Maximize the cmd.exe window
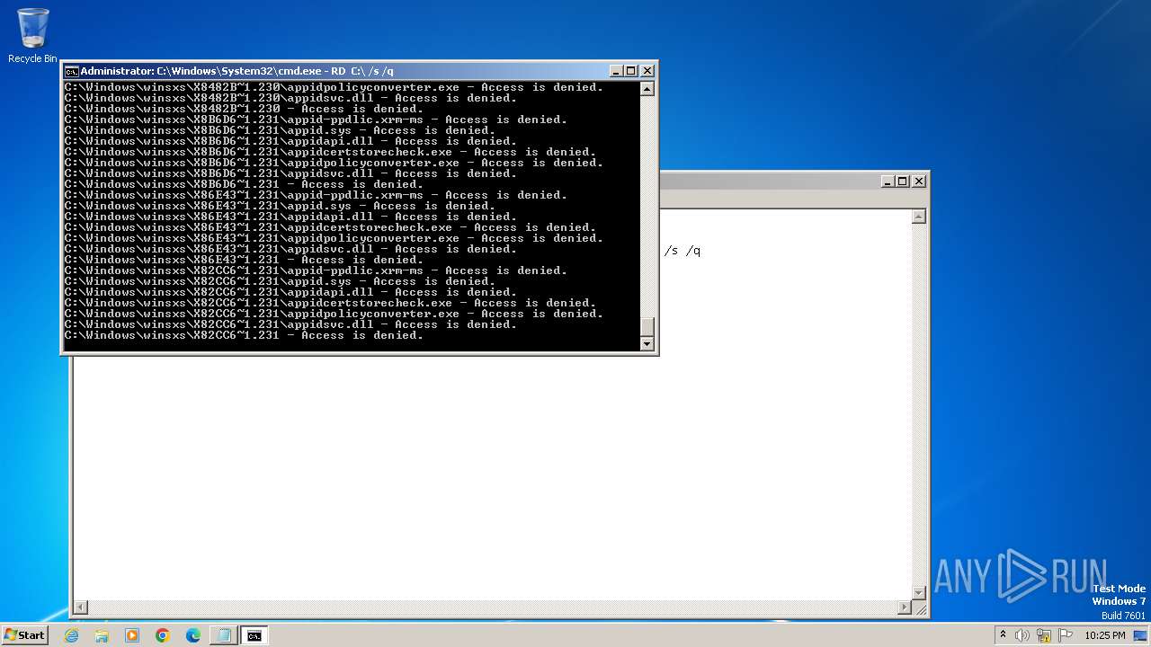 (x=631, y=71)
